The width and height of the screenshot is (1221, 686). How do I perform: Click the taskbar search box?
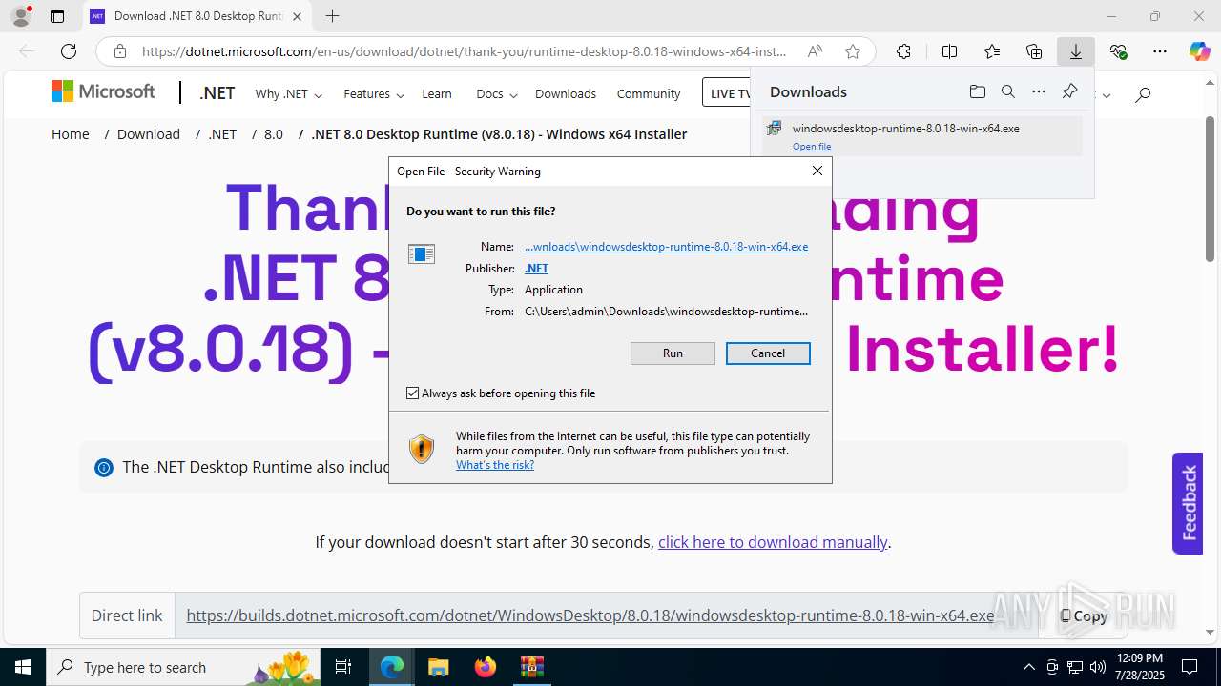click(184, 667)
